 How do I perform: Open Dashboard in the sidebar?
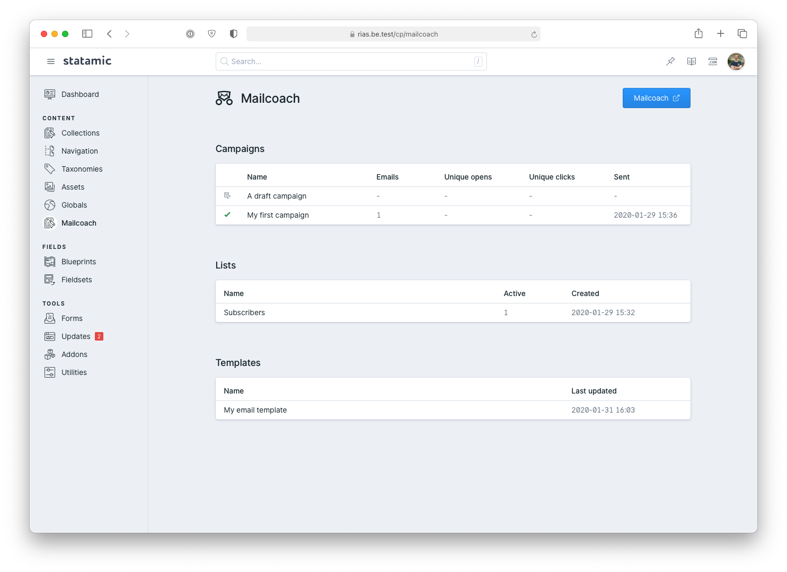(x=80, y=94)
